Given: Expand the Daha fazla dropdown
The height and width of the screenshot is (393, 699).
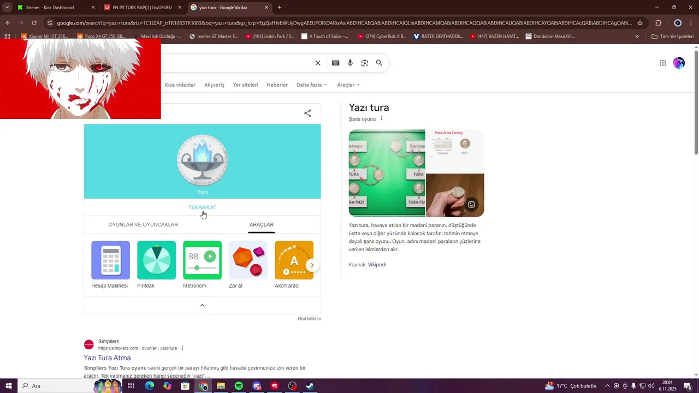Looking at the screenshot, I should 311,85.
